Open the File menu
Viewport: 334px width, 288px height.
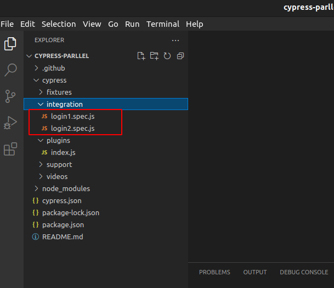coord(7,24)
